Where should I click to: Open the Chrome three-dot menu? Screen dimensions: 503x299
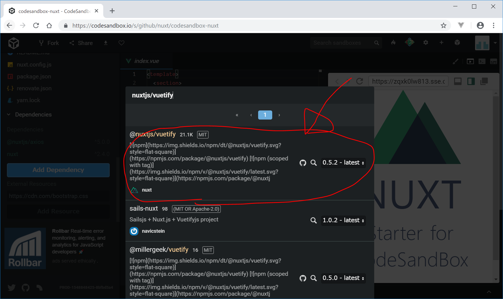click(494, 25)
